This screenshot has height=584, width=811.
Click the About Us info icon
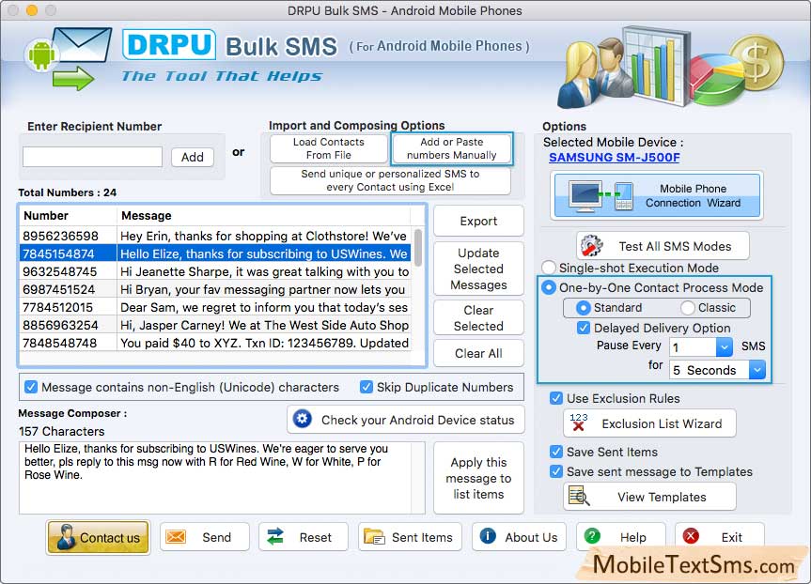pyautogui.click(x=488, y=536)
